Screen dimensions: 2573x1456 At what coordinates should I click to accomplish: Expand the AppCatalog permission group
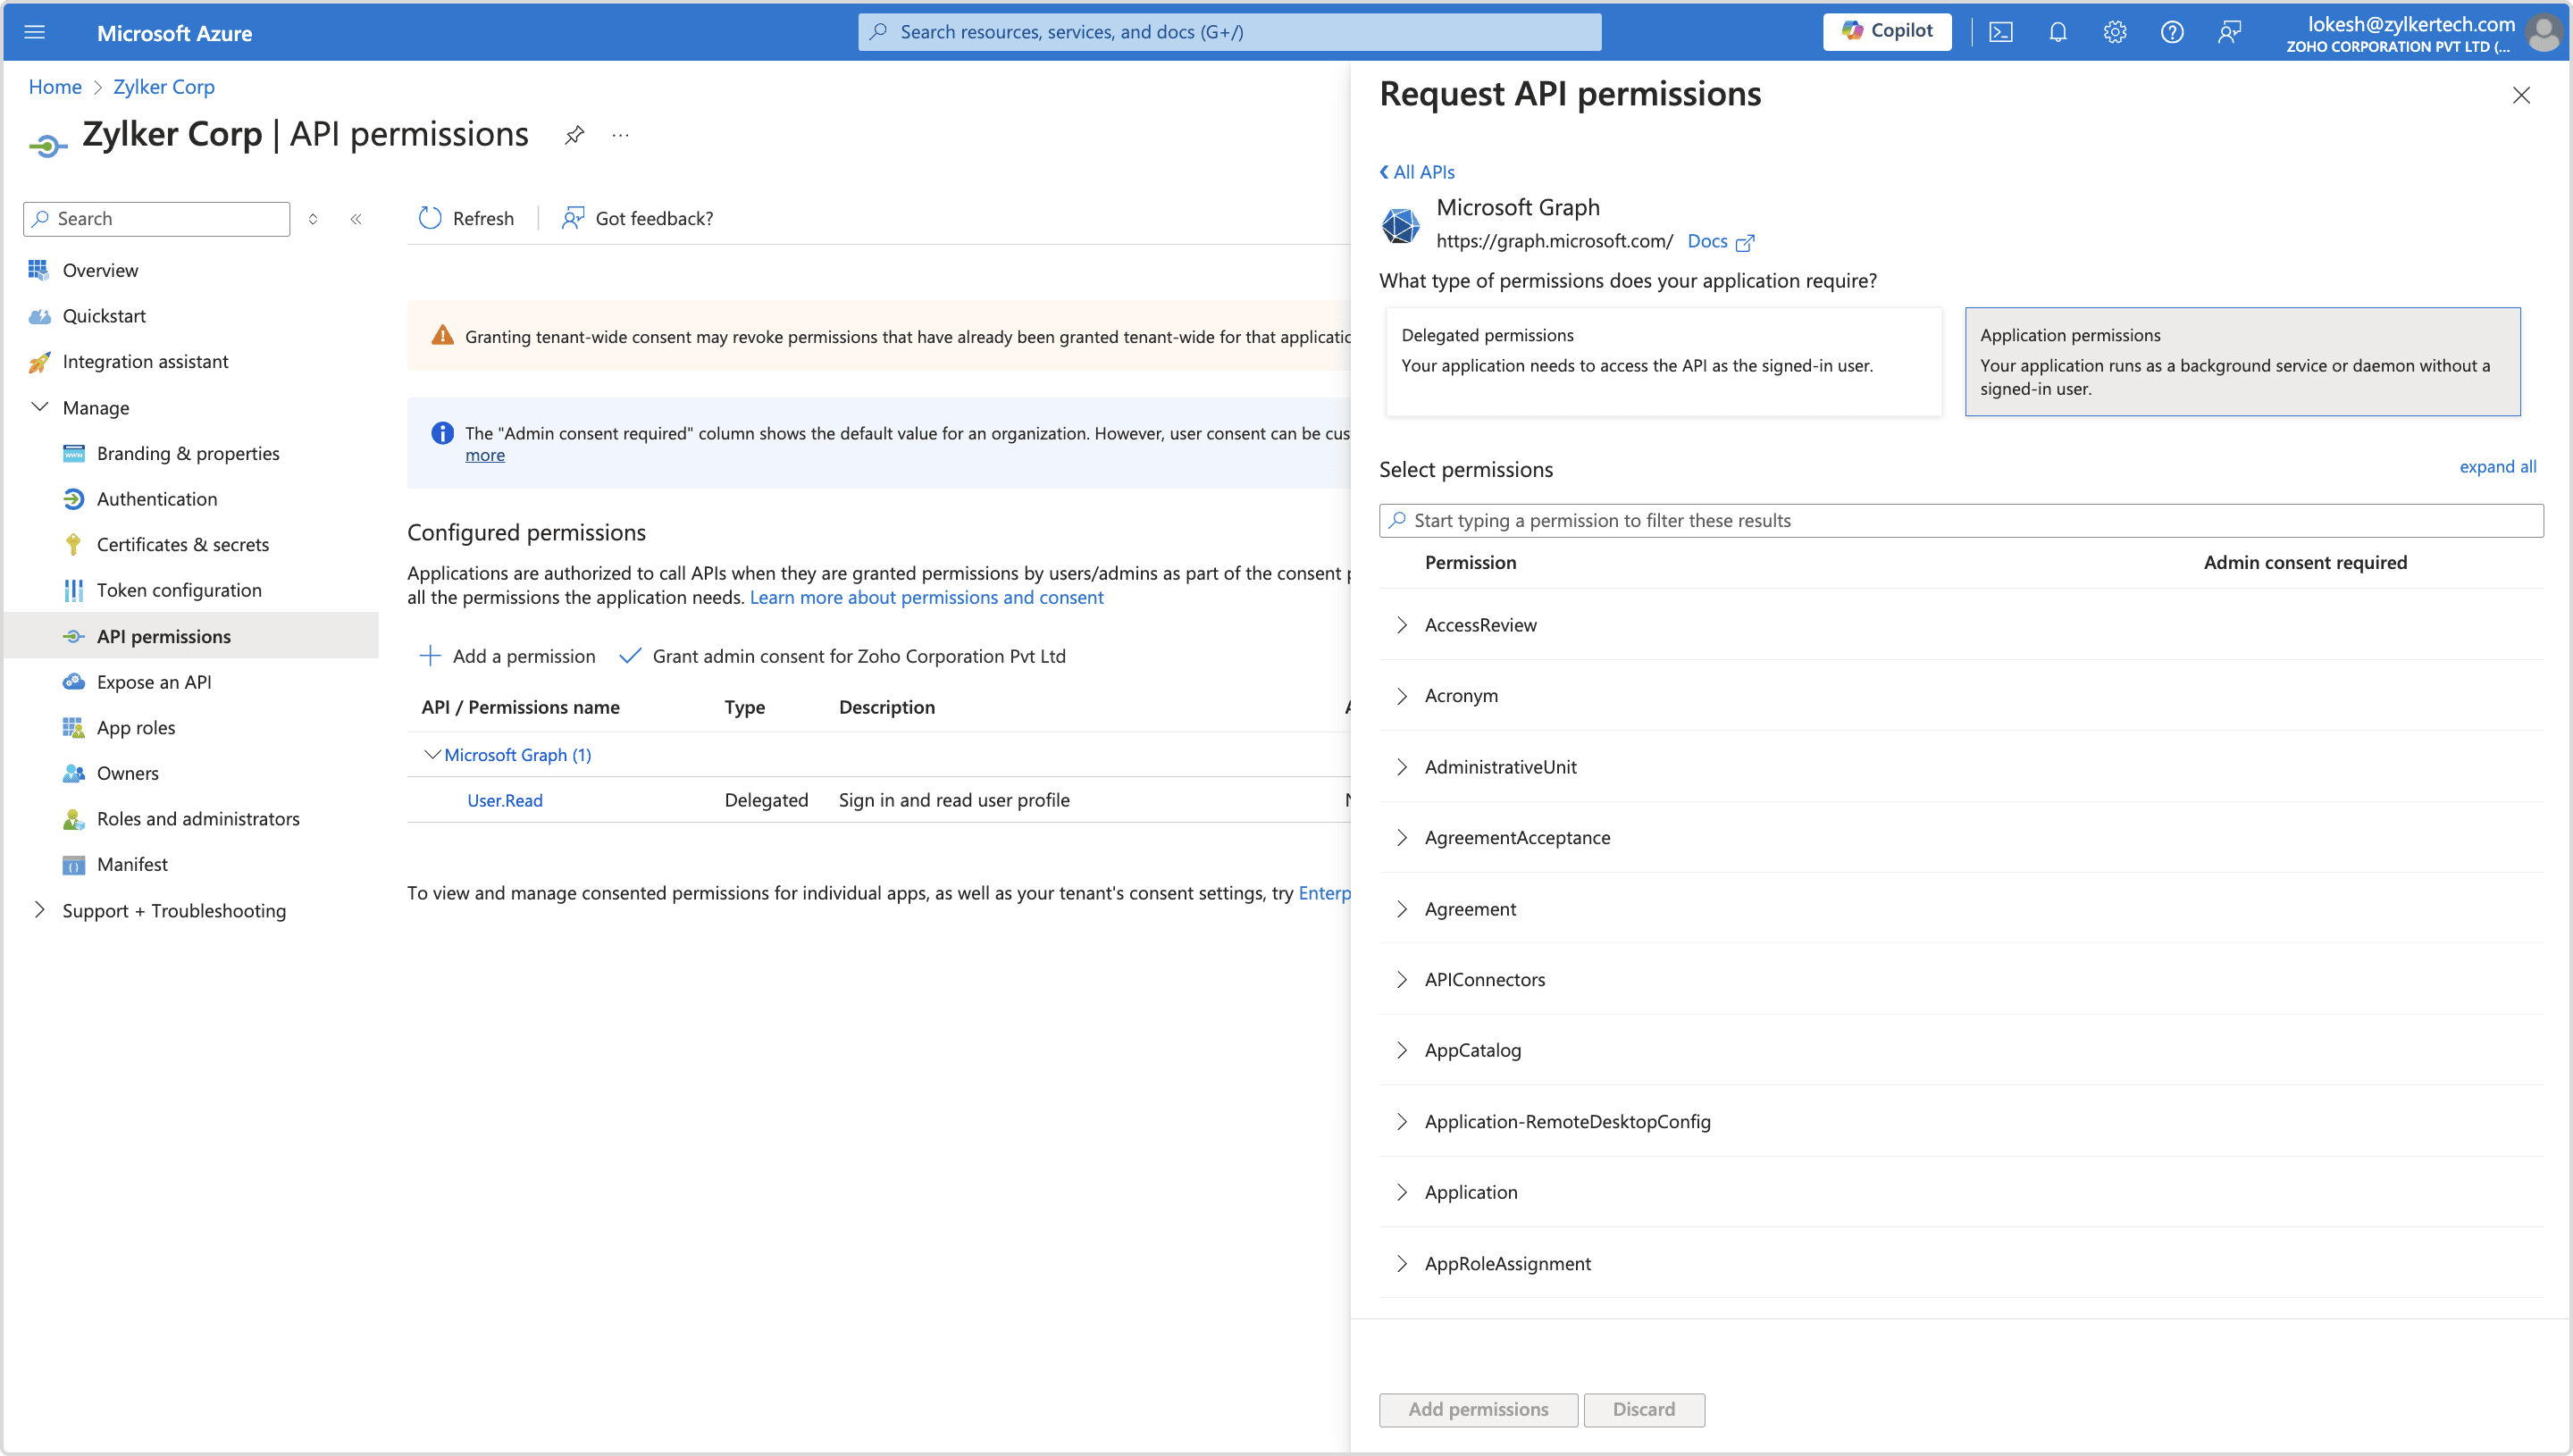pos(1401,1050)
